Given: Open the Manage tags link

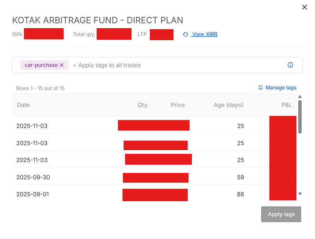Looking at the screenshot, I should click(x=281, y=87).
